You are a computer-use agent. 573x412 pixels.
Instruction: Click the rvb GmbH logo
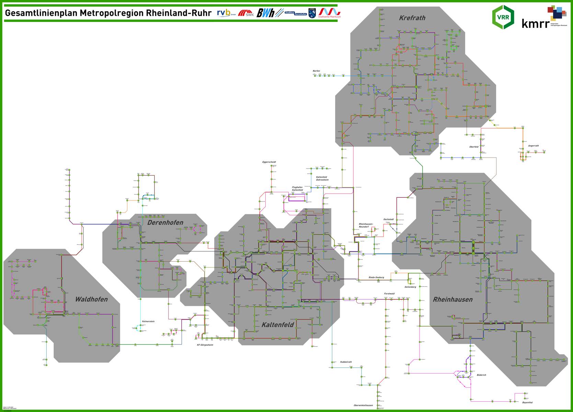226,13
